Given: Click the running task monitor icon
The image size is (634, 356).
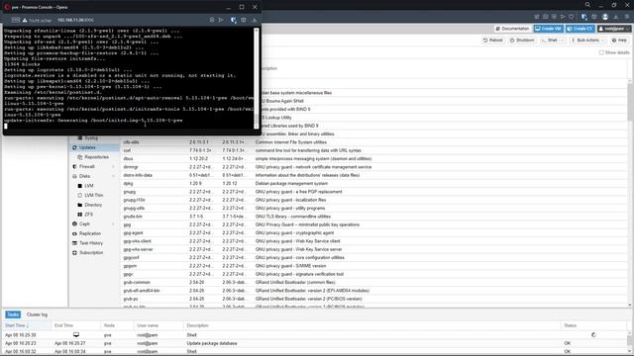Looking at the screenshot, I should (76, 335).
